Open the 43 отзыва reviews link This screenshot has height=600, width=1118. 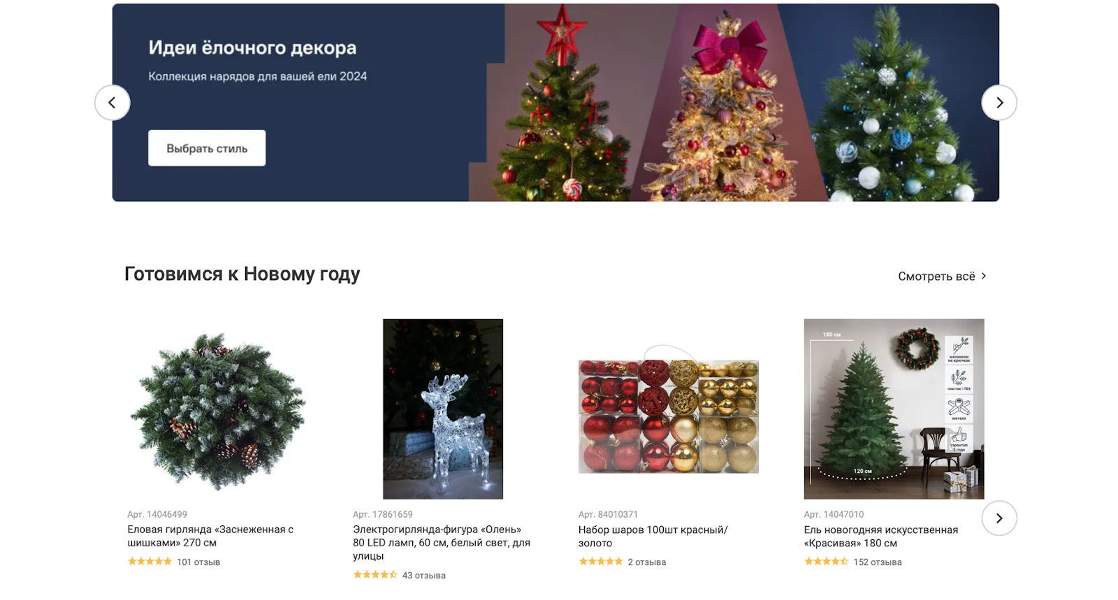[x=424, y=575]
